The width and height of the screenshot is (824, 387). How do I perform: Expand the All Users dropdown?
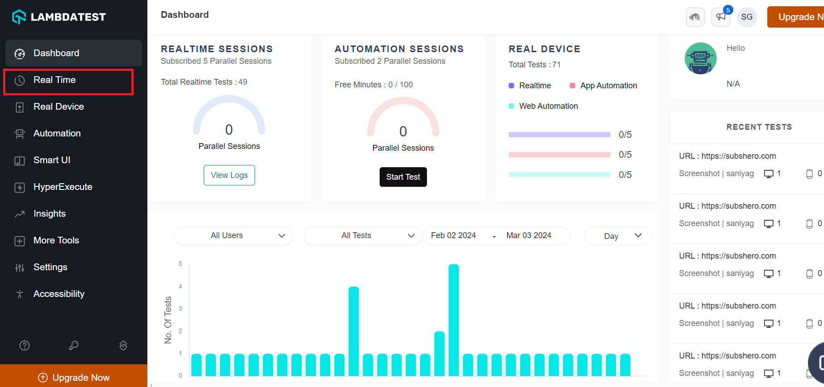click(x=234, y=235)
